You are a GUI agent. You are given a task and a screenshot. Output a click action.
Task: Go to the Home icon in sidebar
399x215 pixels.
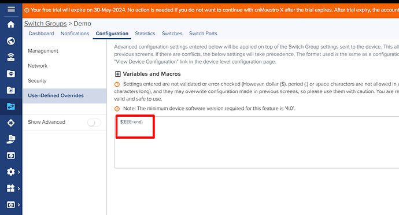tap(11, 24)
